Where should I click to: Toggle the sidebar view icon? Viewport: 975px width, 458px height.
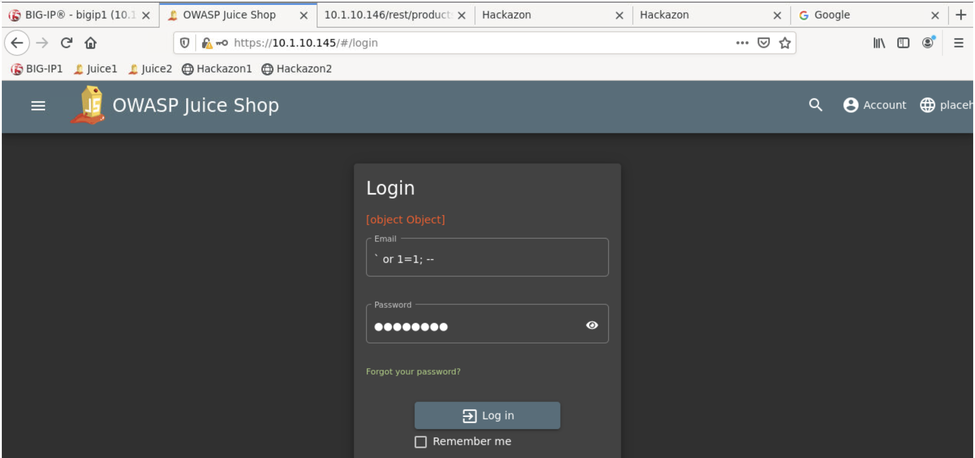tap(903, 43)
